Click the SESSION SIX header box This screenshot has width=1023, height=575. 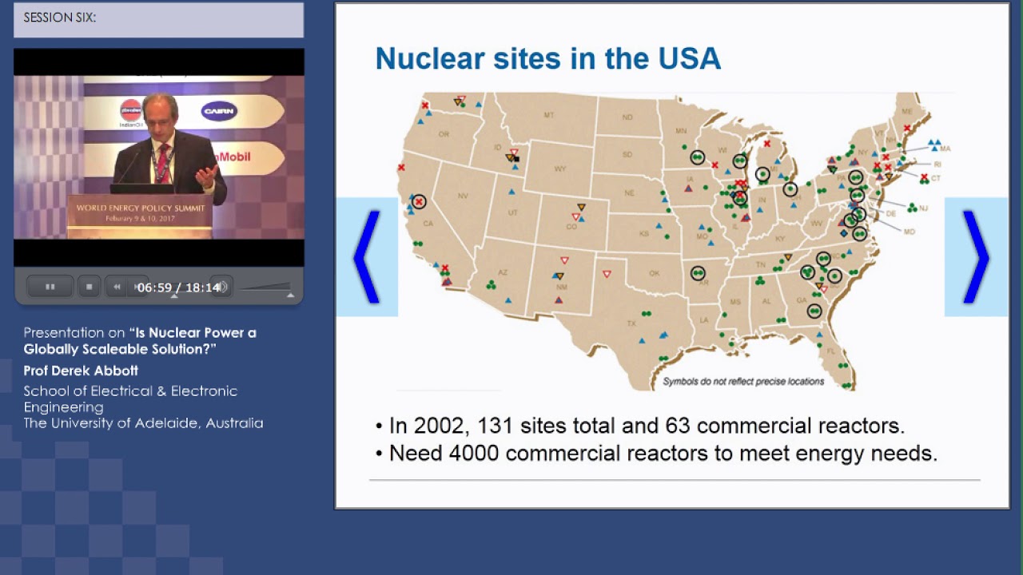tap(159, 20)
